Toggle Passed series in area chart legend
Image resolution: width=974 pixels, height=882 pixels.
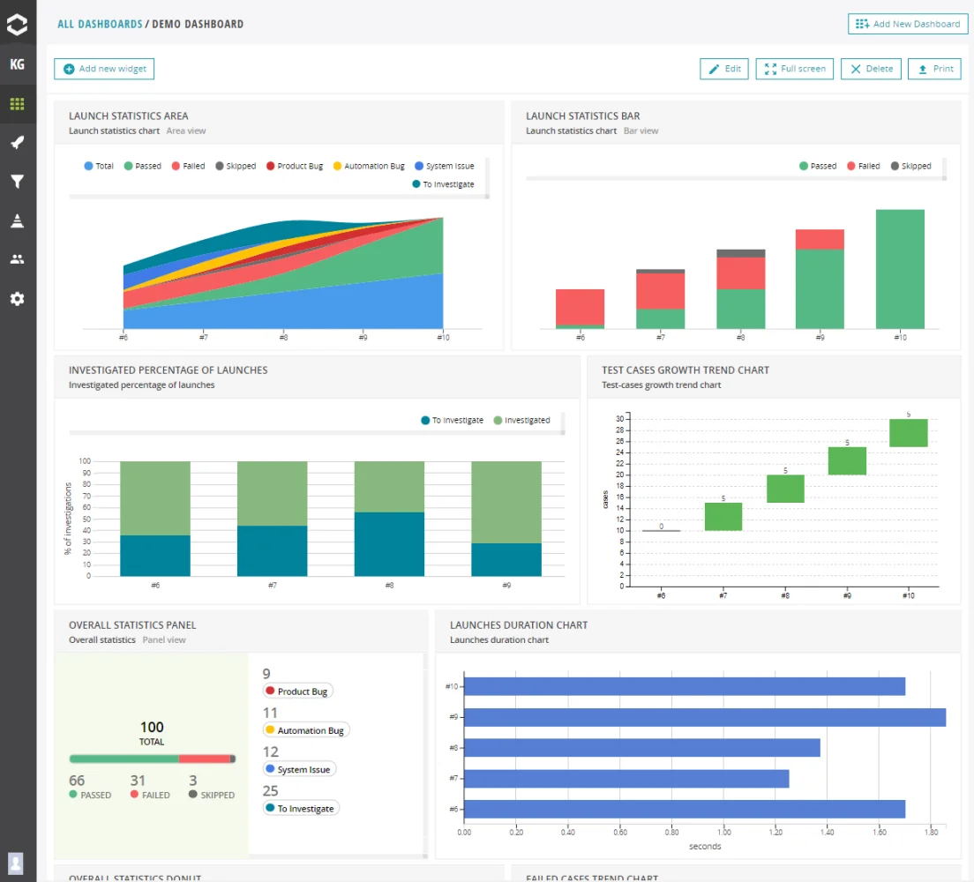pos(142,166)
